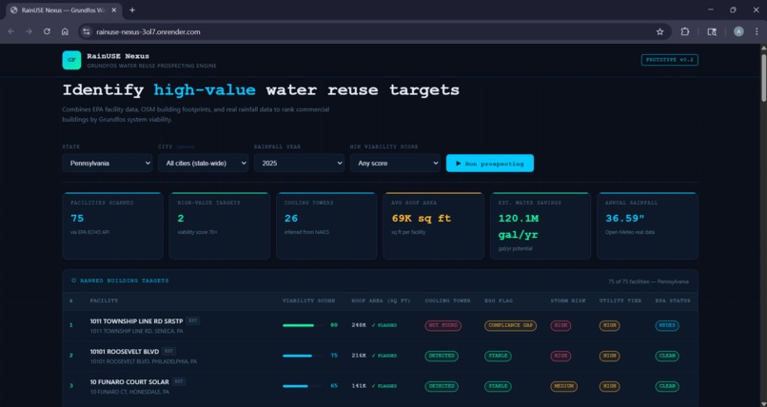Click the page vertical scrollbar thumb
The height and width of the screenshot is (407, 767).
tap(763, 76)
